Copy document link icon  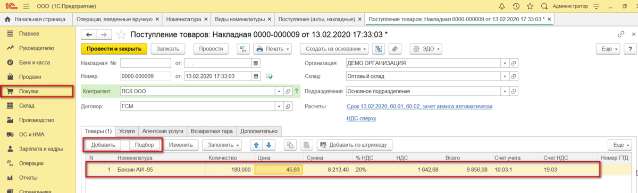(620, 34)
